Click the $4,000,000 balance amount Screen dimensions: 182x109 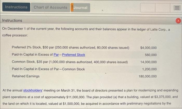pos(148,48)
